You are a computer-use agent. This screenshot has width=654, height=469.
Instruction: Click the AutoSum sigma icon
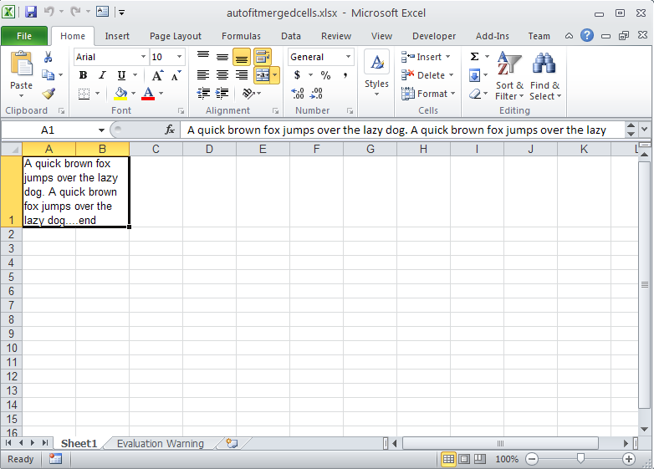[474, 57]
